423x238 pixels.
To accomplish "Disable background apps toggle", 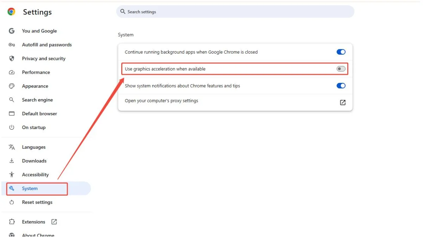I will (341, 52).
